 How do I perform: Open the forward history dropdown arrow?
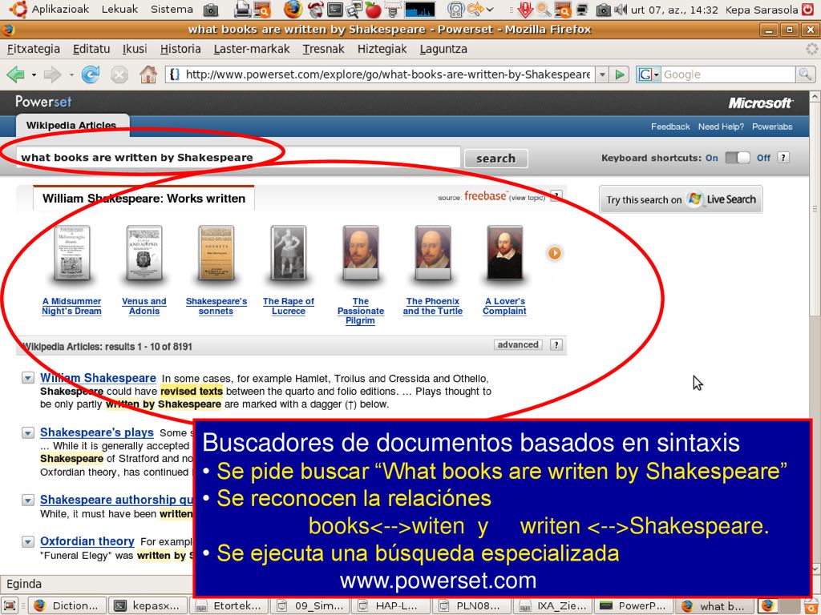coord(71,74)
